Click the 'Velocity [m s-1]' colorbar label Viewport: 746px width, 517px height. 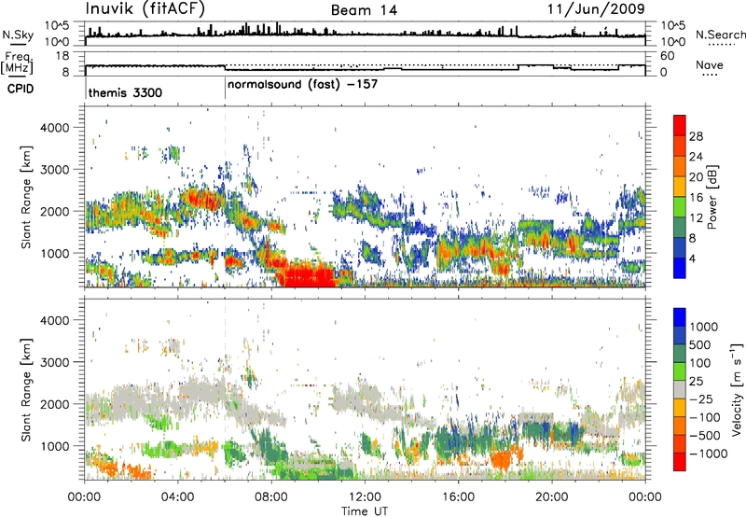tap(738, 389)
